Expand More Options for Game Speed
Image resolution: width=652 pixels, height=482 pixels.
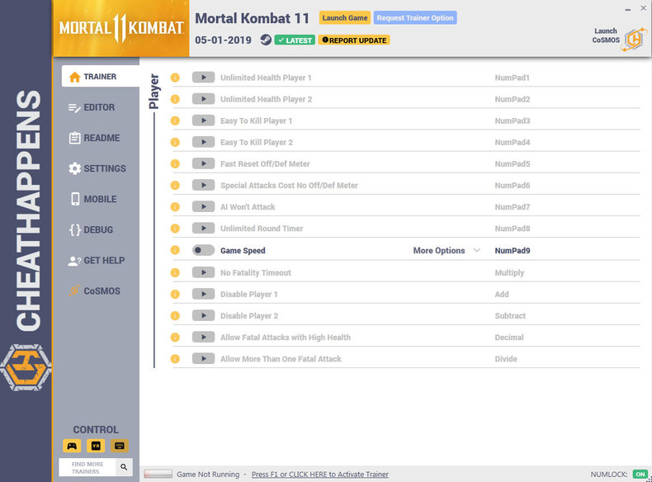(x=446, y=250)
